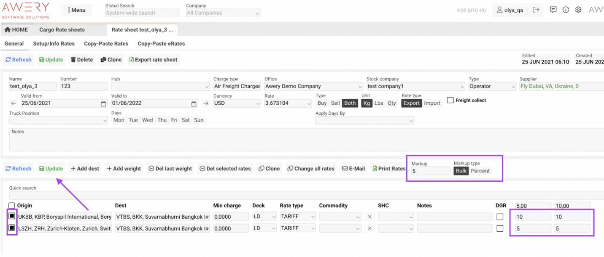The height and width of the screenshot is (257, 604).
Task: Open the settings gear icon
Action: coord(578,10)
